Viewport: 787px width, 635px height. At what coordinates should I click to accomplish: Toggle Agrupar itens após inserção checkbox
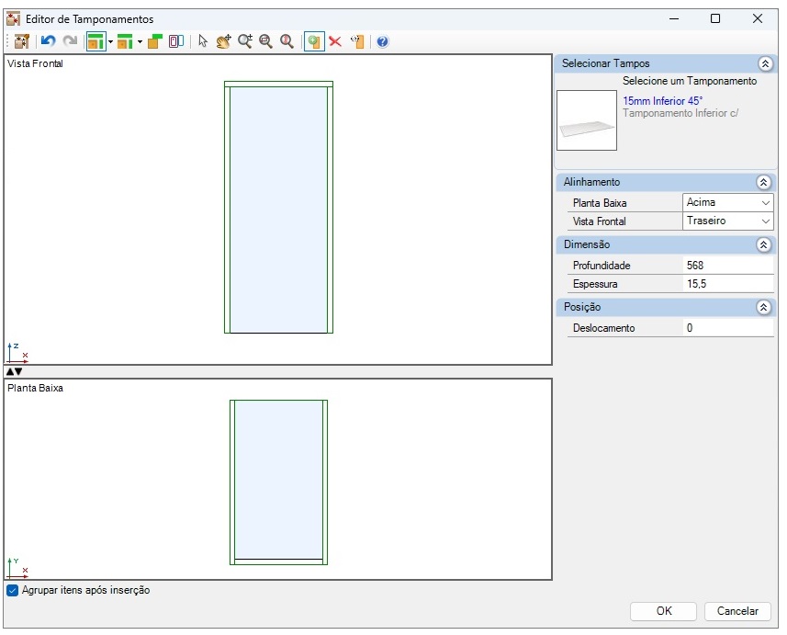(x=13, y=591)
